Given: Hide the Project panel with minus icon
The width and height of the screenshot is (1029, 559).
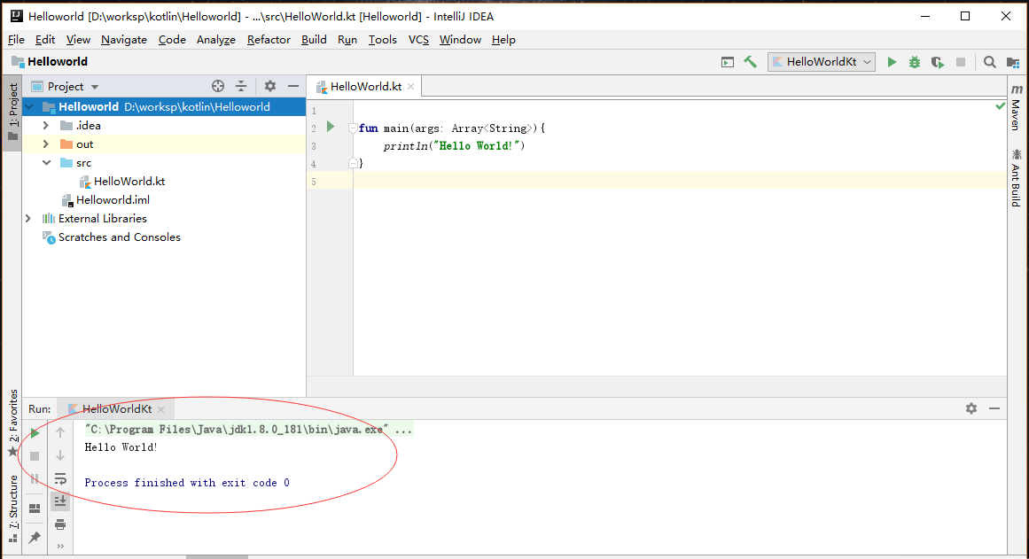Looking at the screenshot, I should pyautogui.click(x=293, y=86).
